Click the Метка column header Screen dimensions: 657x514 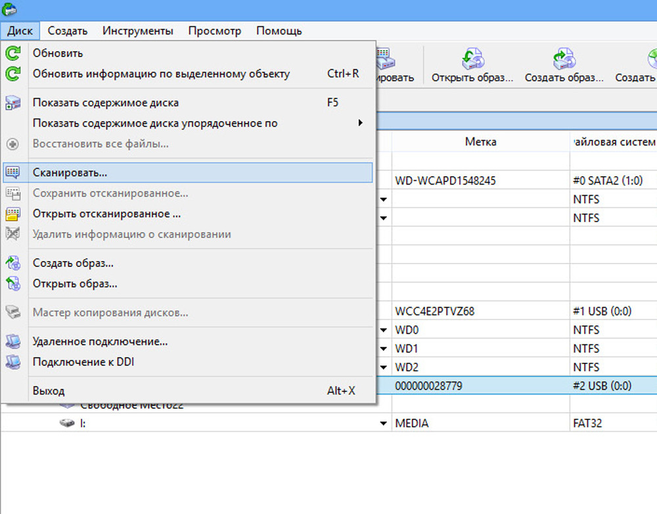point(480,141)
